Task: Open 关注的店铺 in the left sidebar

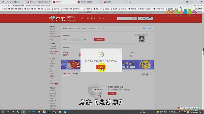Action: coord(53,49)
